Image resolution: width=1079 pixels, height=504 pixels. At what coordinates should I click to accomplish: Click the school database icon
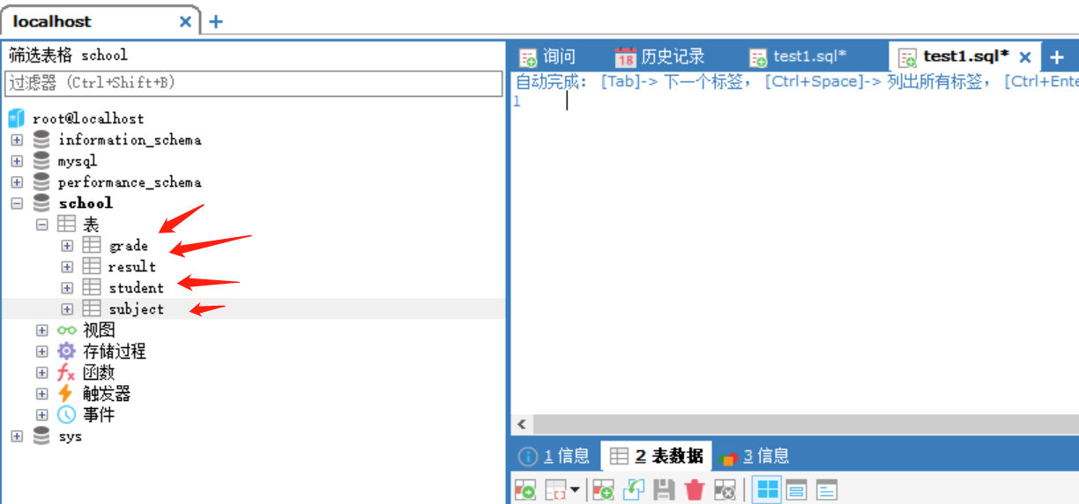[41, 203]
